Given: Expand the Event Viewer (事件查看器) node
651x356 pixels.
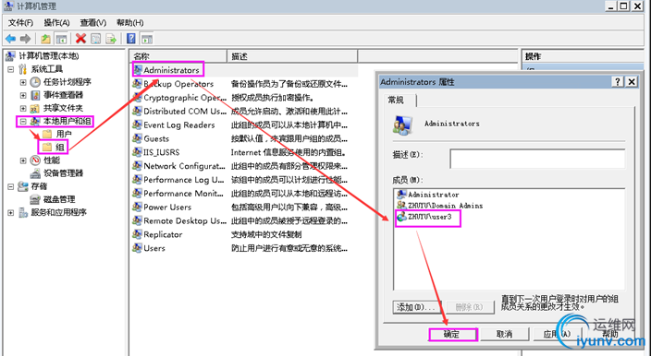Looking at the screenshot, I should [23, 96].
